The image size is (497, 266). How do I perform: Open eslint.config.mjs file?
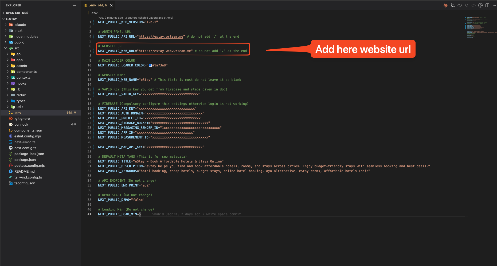point(28,136)
